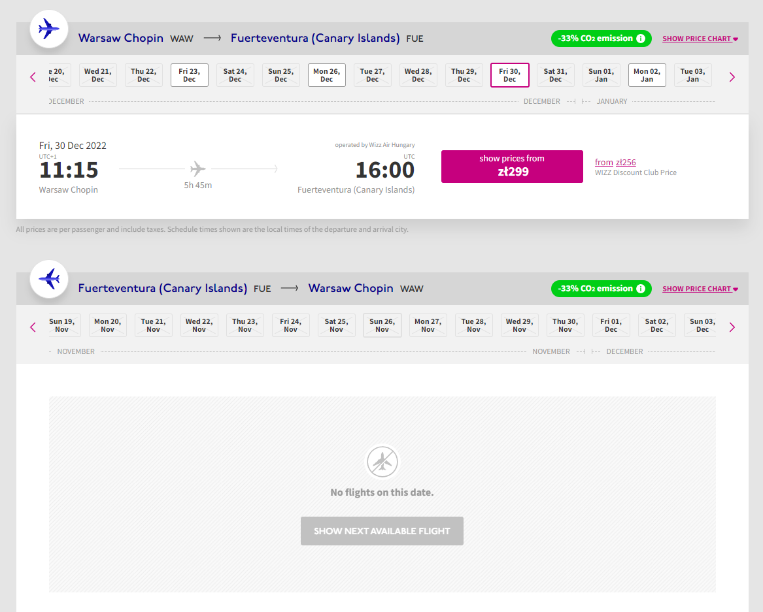Viewport: 763px width, 612px height.
Task: Select return date Fri 24, Nov
Action: (x=290, y=326)
